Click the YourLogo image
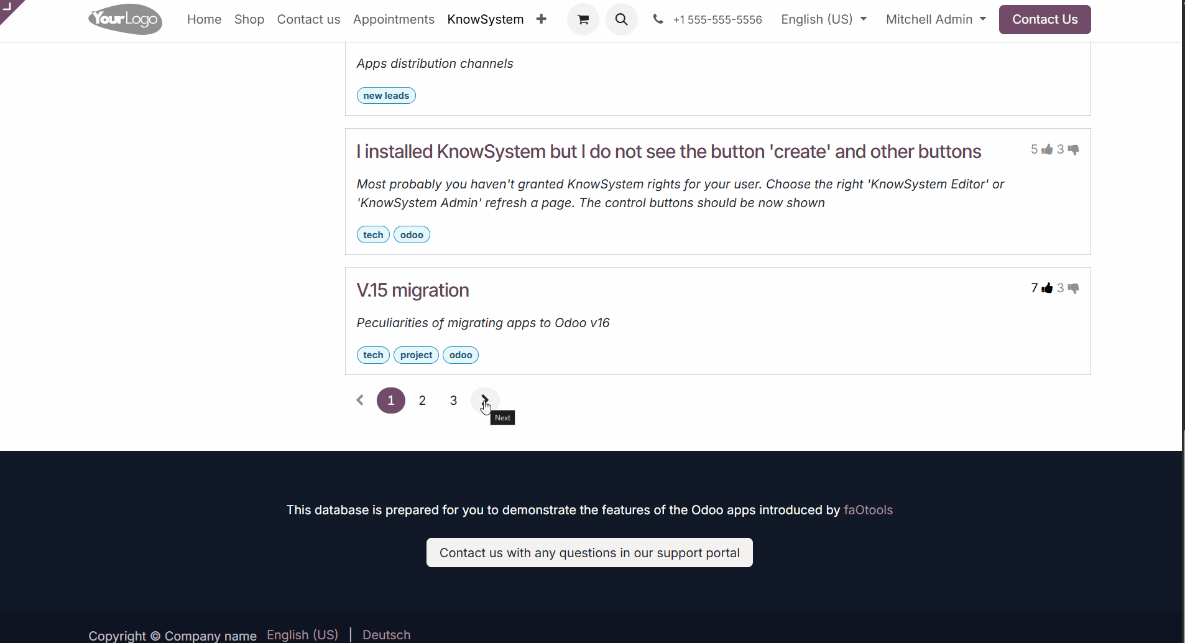 point(126,19)
